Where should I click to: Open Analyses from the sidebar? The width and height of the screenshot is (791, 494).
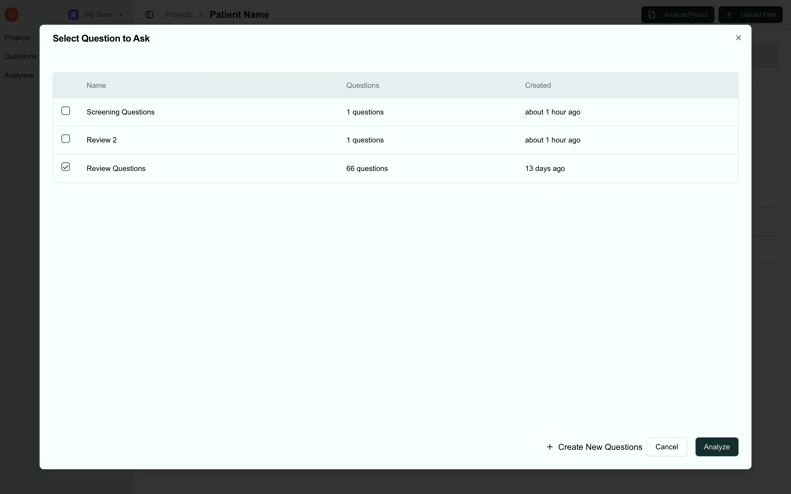[19, 75]
